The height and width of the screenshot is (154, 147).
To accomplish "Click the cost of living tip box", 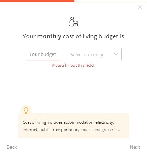I will pos(73,126).
